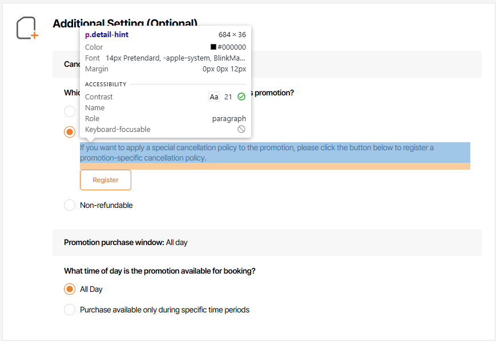Viewport: 496px width, 341px height.
Task: Choose the All Day radio button
Action: 70,289
